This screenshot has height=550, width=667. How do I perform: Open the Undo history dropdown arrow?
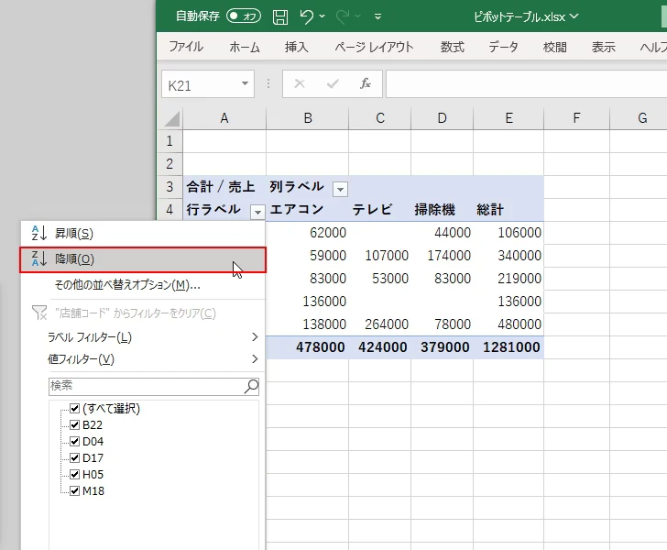click(322, 16)
